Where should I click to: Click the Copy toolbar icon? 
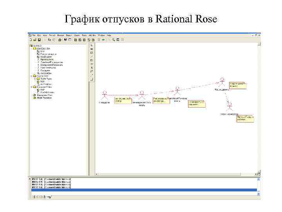coord(49,40)
